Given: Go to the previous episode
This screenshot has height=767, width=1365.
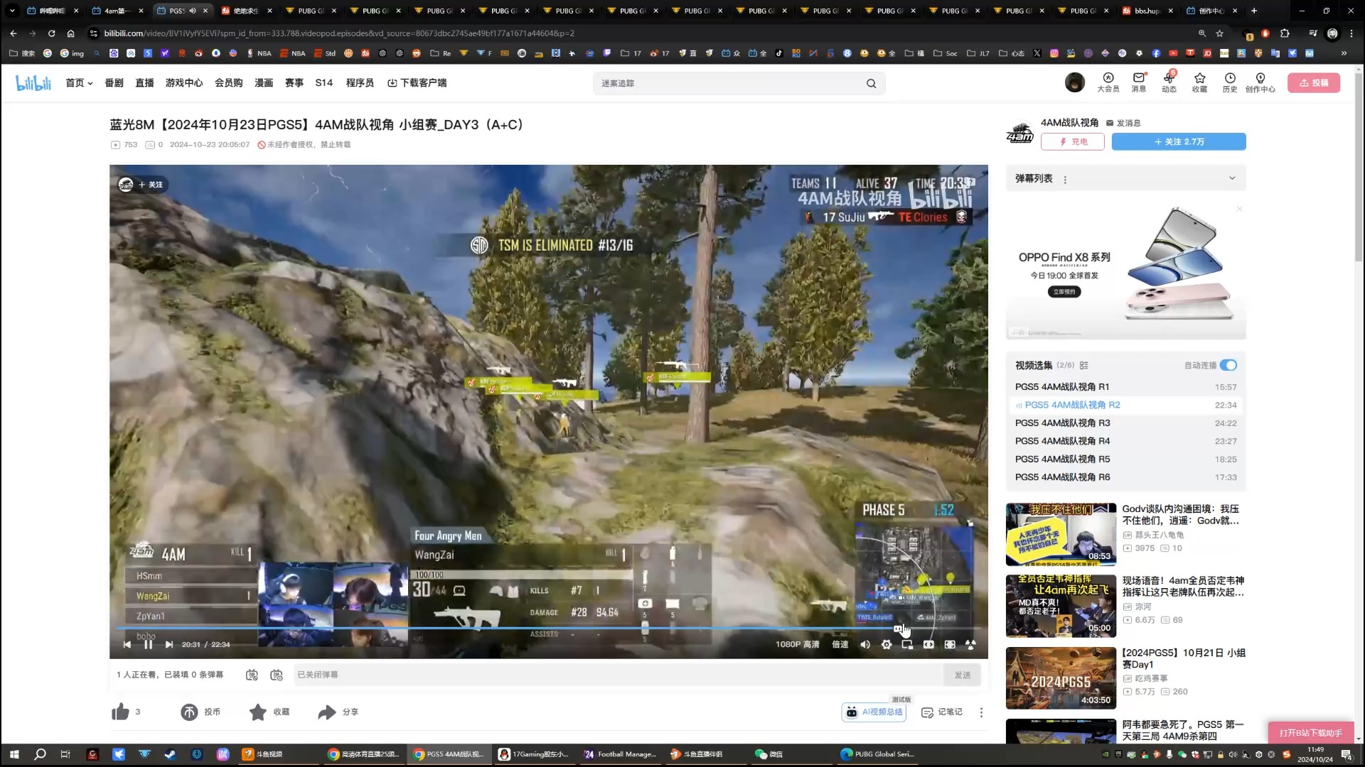Looking at the screenshot, I should click(x=127, y=645).
